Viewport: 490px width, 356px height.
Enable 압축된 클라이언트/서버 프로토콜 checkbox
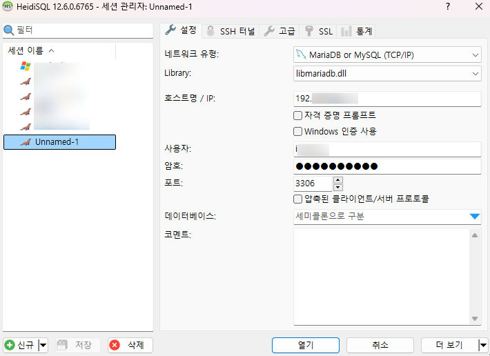click(298, 199)
